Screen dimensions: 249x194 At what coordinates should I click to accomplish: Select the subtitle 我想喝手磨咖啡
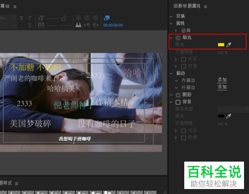tap(75, 139)
